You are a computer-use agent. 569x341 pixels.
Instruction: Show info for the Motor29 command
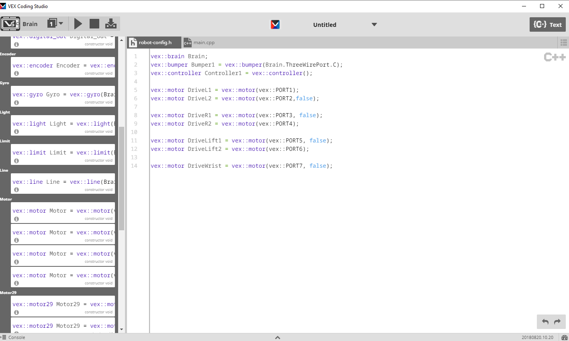16,312
